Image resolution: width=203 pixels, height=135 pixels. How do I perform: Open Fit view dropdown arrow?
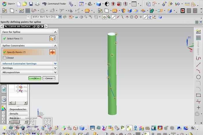(x=86, y=4)
